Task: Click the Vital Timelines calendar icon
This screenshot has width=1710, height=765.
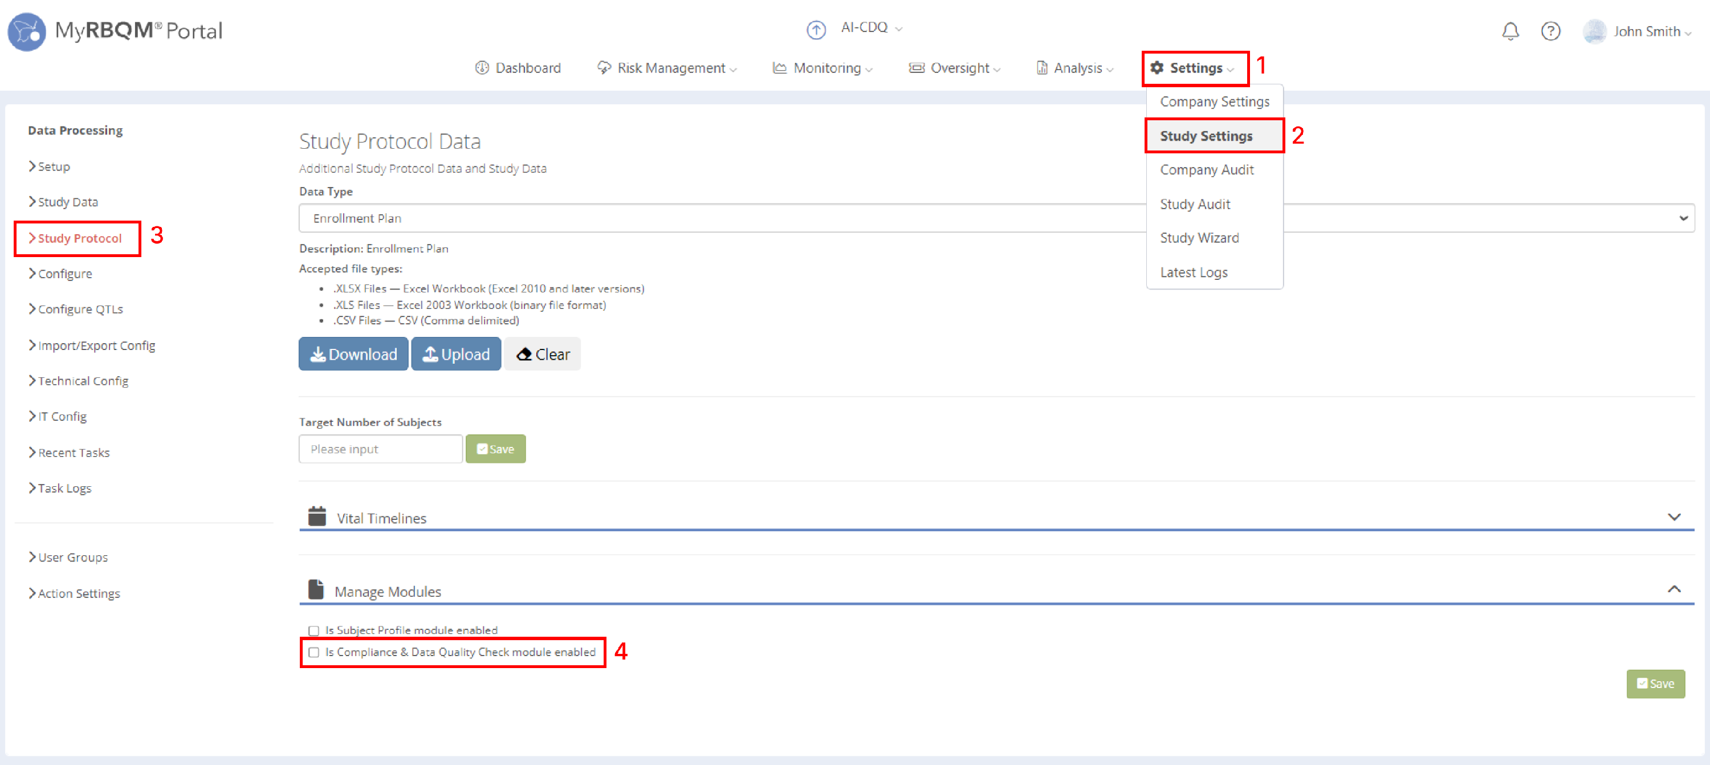Action: [317, 516]
